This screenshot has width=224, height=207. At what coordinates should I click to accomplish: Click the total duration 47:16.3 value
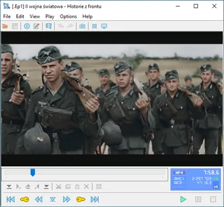[204, 182]
